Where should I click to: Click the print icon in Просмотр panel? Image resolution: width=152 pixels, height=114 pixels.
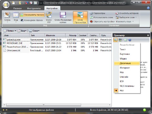click(120, 40)
